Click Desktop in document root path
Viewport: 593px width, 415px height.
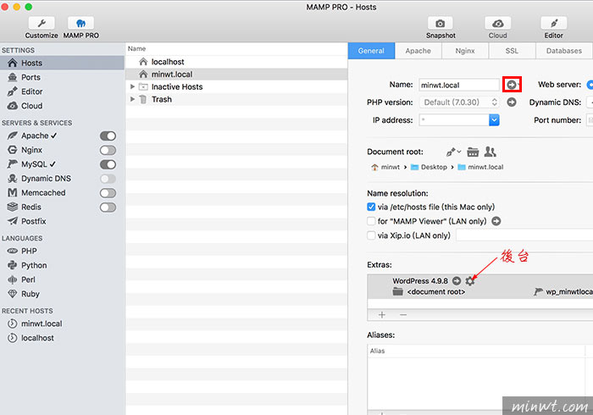pos(429,167)
